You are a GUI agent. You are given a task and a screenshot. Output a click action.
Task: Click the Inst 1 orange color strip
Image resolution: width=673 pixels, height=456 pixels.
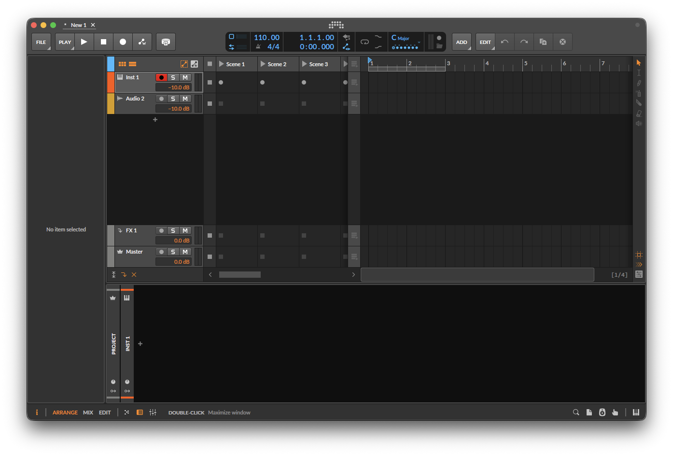pos(111,82)
